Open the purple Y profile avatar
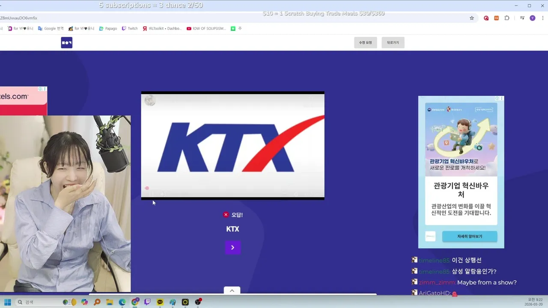 click(x=533, y=18)
